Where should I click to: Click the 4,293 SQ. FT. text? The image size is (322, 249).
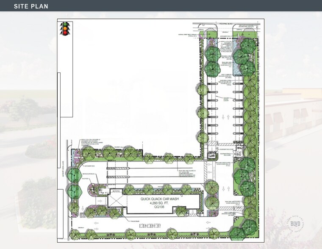[160, 203]
